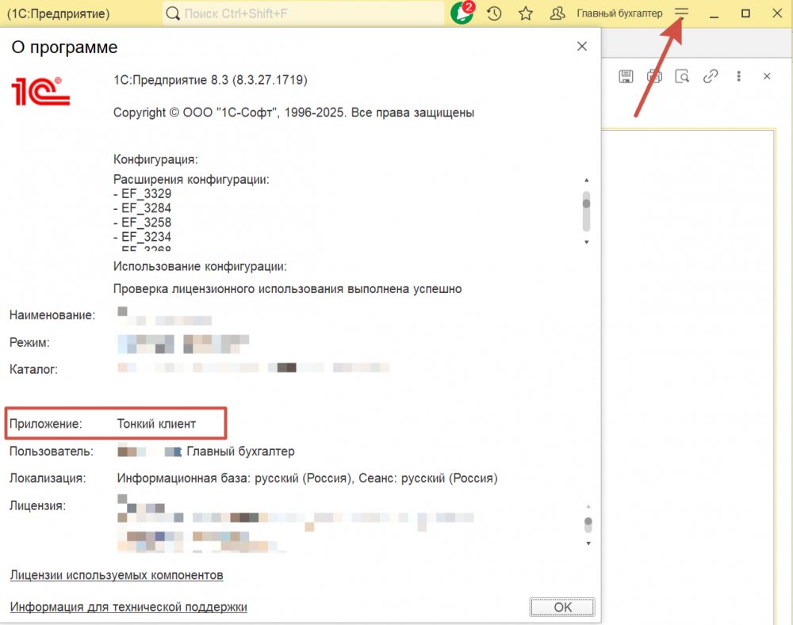Open Информация для технической поддержки link
The height and width of the screenshot is (625, 793).
click(x=128, y=607)
